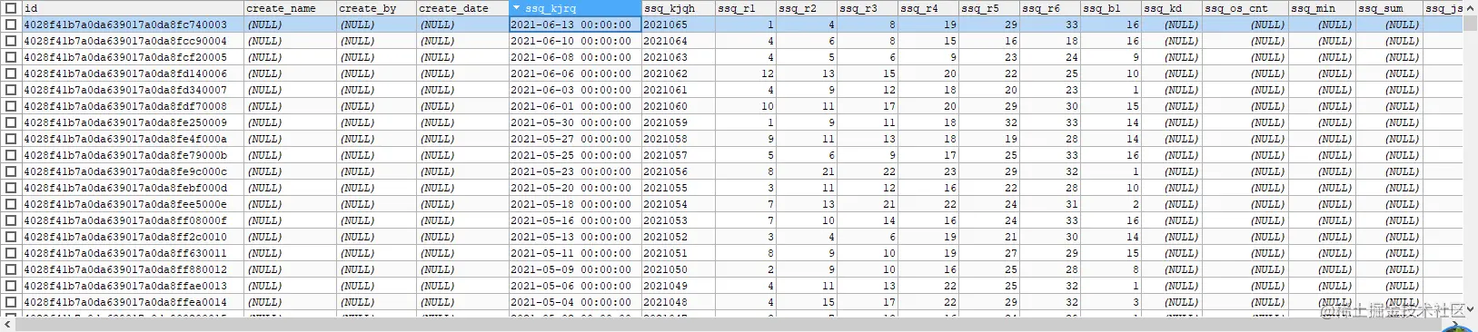The height and width of the screenshot is (332, 1478).
Task: Select id cell 4028f41b7a0da639017a0da8fcc90004
Action: [133, 41]
